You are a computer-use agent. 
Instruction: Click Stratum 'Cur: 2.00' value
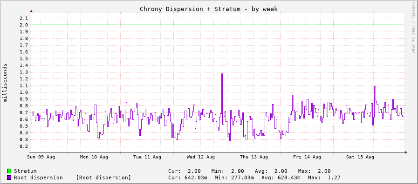[x=185, y=171]
